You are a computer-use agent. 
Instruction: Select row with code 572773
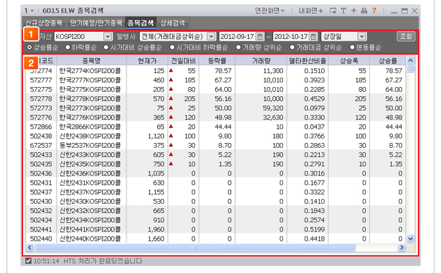[x=216, y=108]
